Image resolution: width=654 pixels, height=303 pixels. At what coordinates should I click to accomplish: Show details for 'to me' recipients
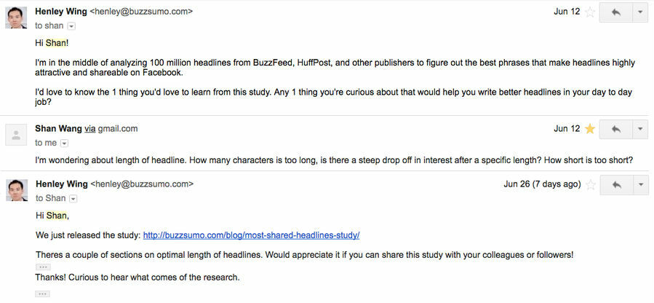(64, 143)
